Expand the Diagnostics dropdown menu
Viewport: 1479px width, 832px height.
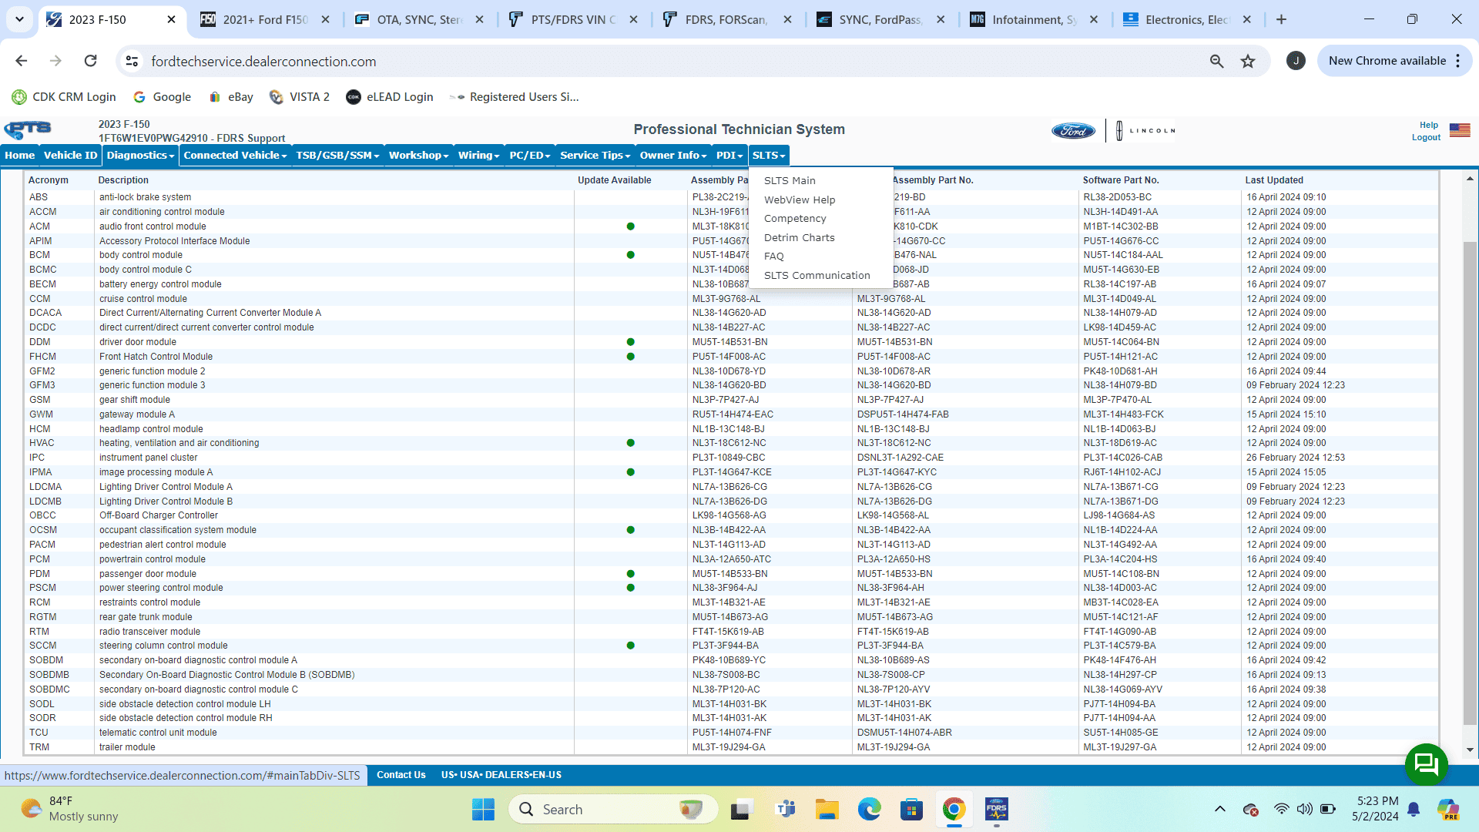140,156
